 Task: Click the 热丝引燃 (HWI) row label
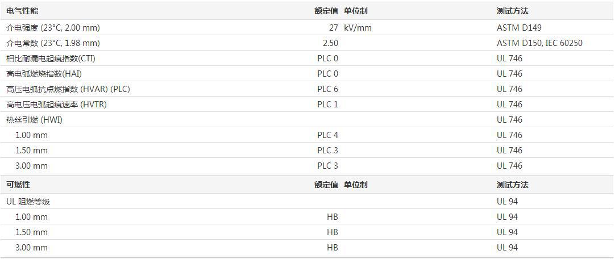[x=34, y=119]
